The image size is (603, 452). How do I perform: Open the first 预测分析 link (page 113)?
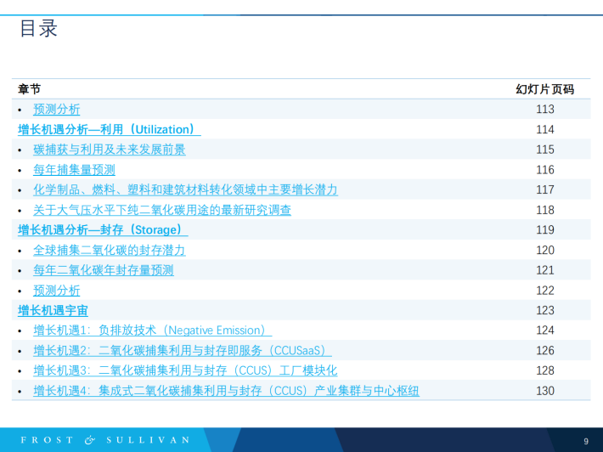(57, 110)
